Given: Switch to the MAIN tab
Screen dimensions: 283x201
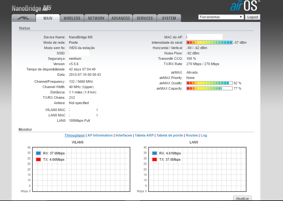Looking at the screenshot, I should coord(48,18).
